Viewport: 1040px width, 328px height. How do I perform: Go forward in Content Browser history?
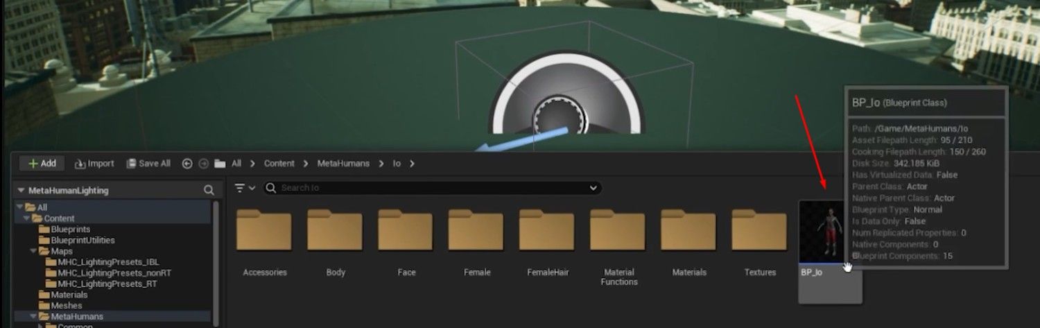pos(204,164)
